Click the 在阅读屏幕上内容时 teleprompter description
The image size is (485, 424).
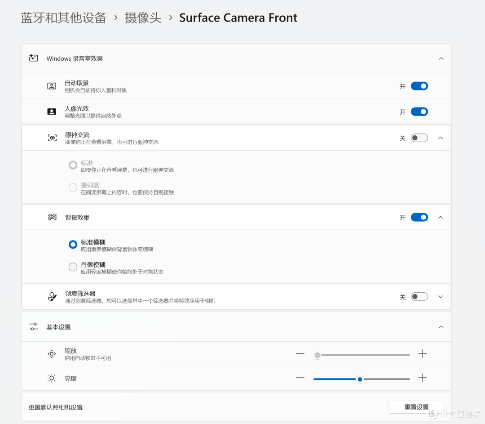127,192
